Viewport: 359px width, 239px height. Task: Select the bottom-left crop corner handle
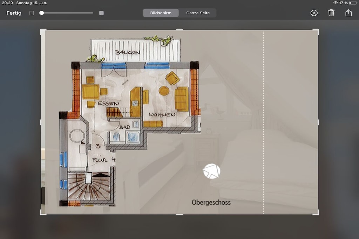point(42,212)
